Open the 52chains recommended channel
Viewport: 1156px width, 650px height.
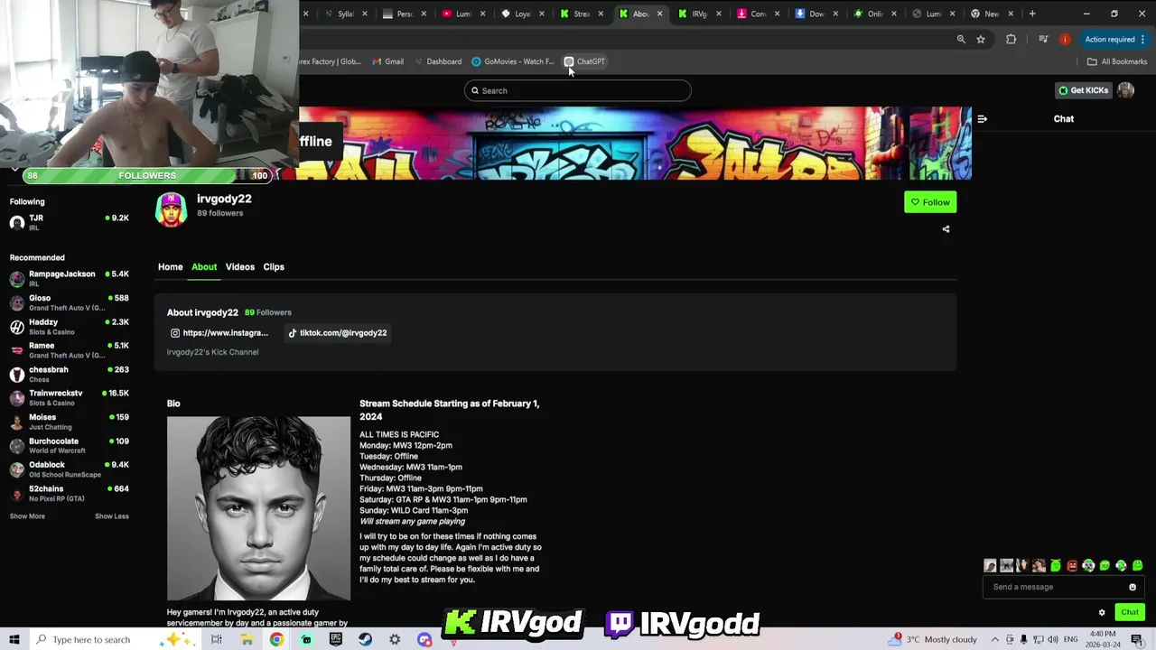coord(69,493)
